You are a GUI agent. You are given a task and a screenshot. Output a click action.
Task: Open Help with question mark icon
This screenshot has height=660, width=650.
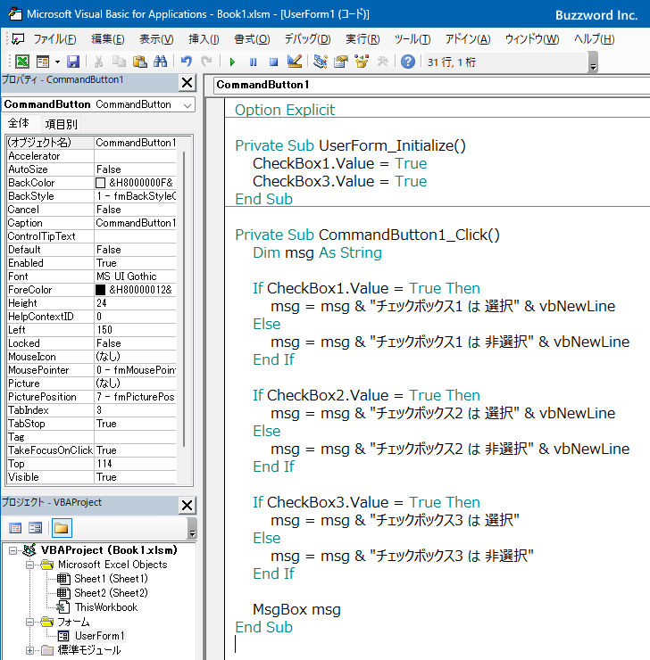[x=408, y=62]
